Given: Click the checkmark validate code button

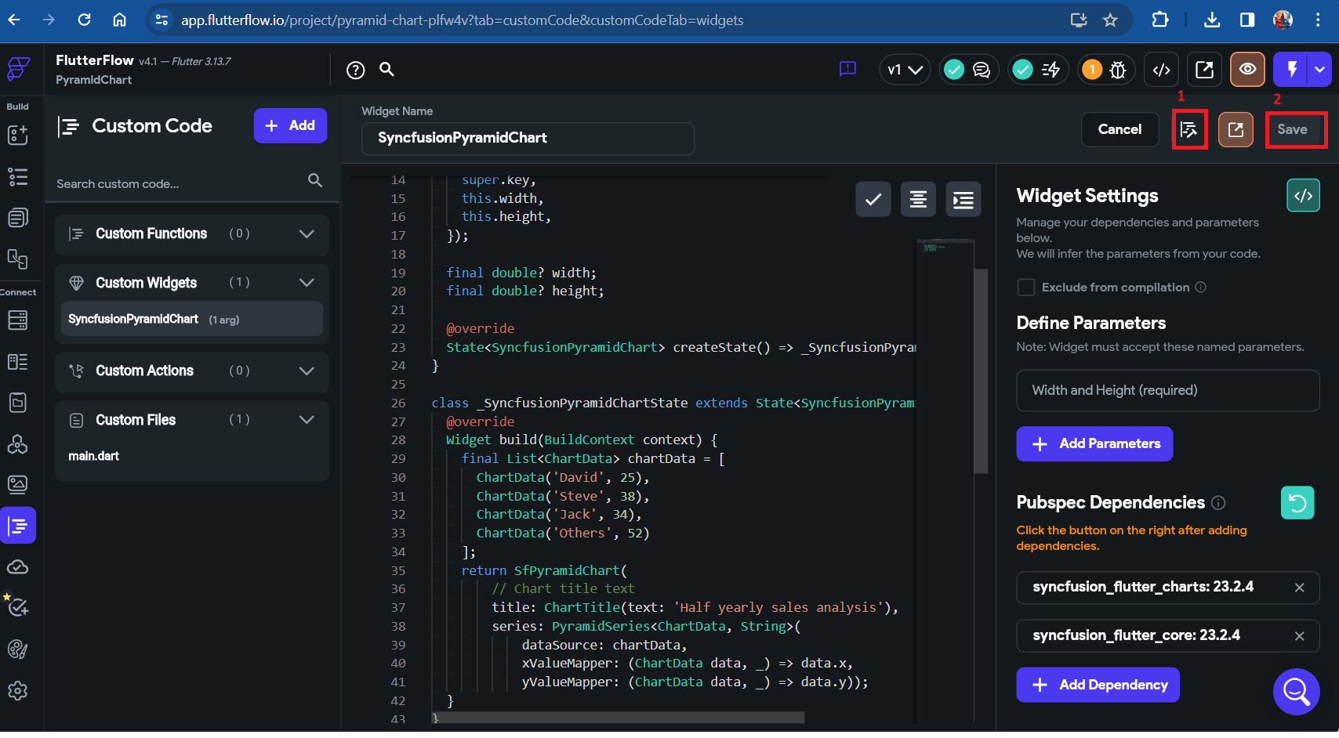Looking at the screenshot, I should [x=873, y=200].
